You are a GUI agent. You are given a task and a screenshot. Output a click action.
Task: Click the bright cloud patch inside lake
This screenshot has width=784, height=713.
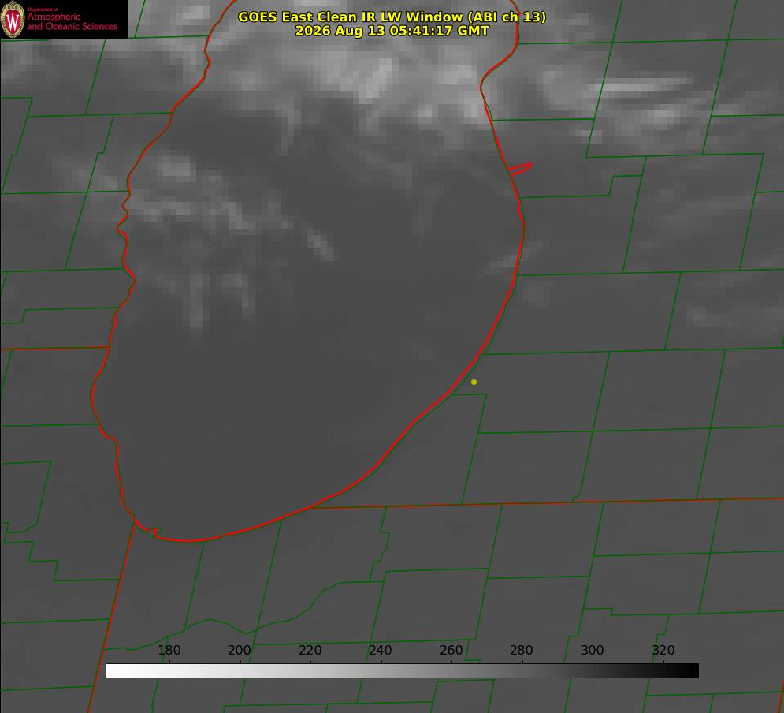pos(321,245)
